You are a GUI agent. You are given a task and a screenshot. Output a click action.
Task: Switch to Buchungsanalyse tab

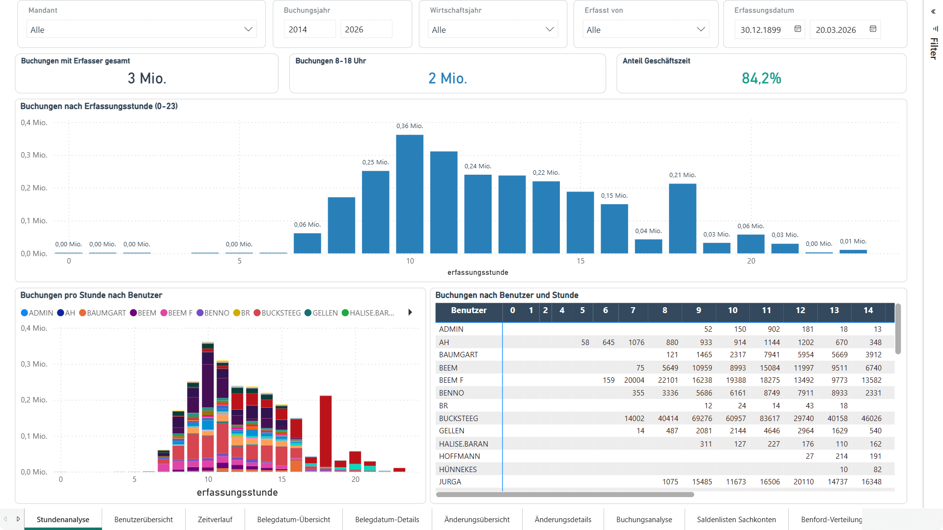point(644,519)
